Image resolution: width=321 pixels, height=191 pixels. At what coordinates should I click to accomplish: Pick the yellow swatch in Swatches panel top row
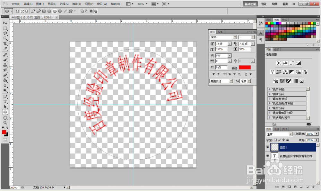269,23
